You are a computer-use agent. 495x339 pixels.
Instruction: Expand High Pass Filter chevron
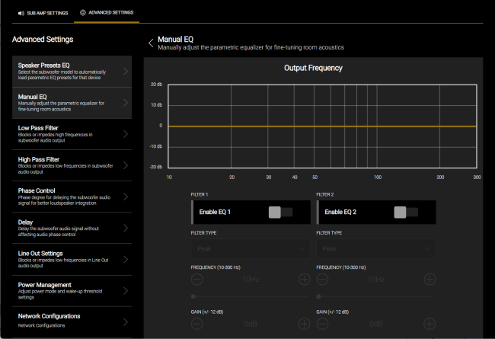(x=126, y=165)
